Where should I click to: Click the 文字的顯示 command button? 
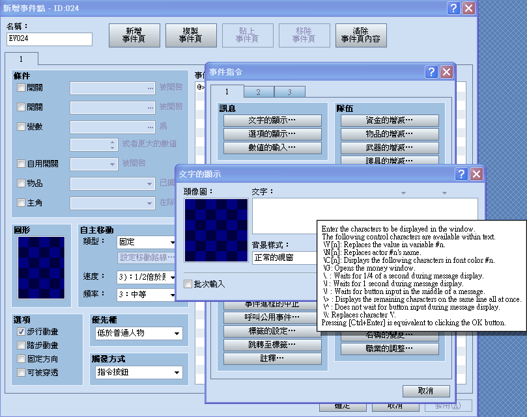[x=272, y=120]
